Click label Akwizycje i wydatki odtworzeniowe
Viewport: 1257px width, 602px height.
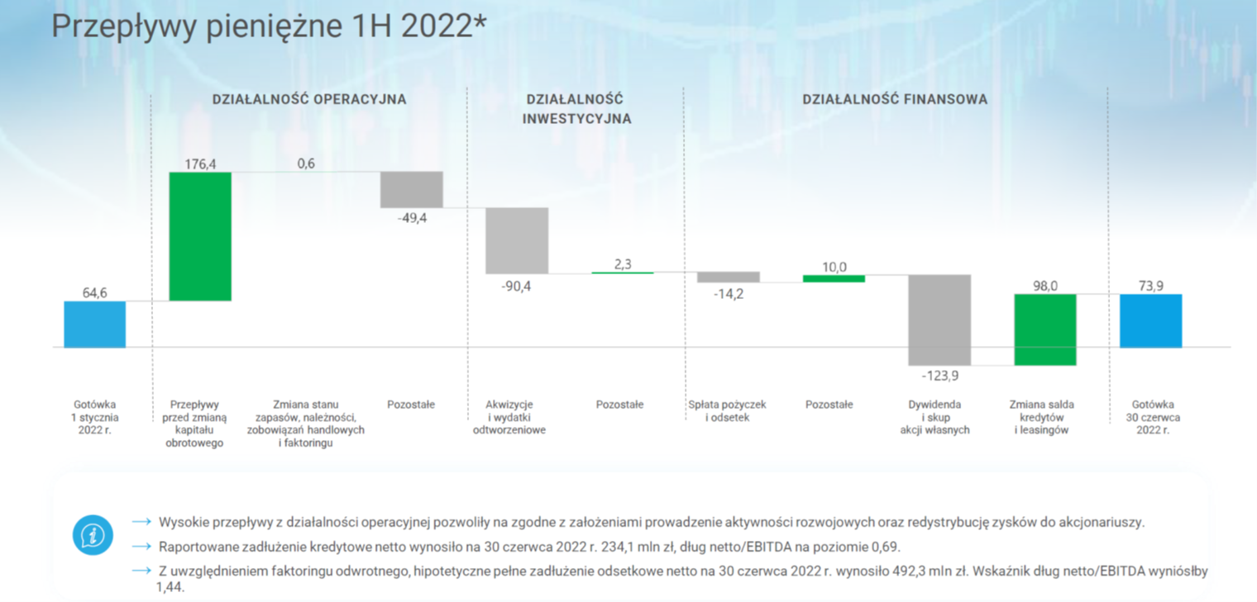click(509, 418)
